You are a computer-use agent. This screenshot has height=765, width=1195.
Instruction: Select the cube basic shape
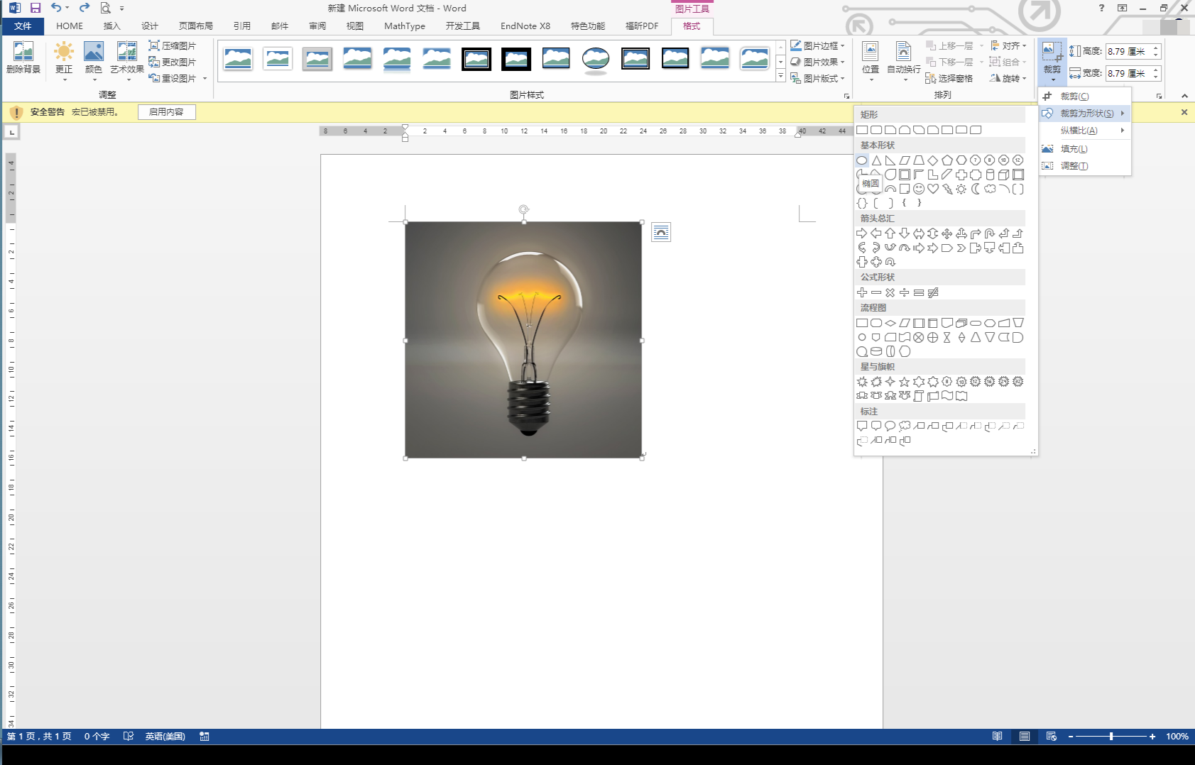[1004, 175]
